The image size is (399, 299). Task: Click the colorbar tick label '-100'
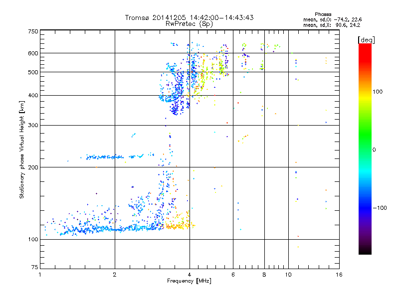(380, 208)
